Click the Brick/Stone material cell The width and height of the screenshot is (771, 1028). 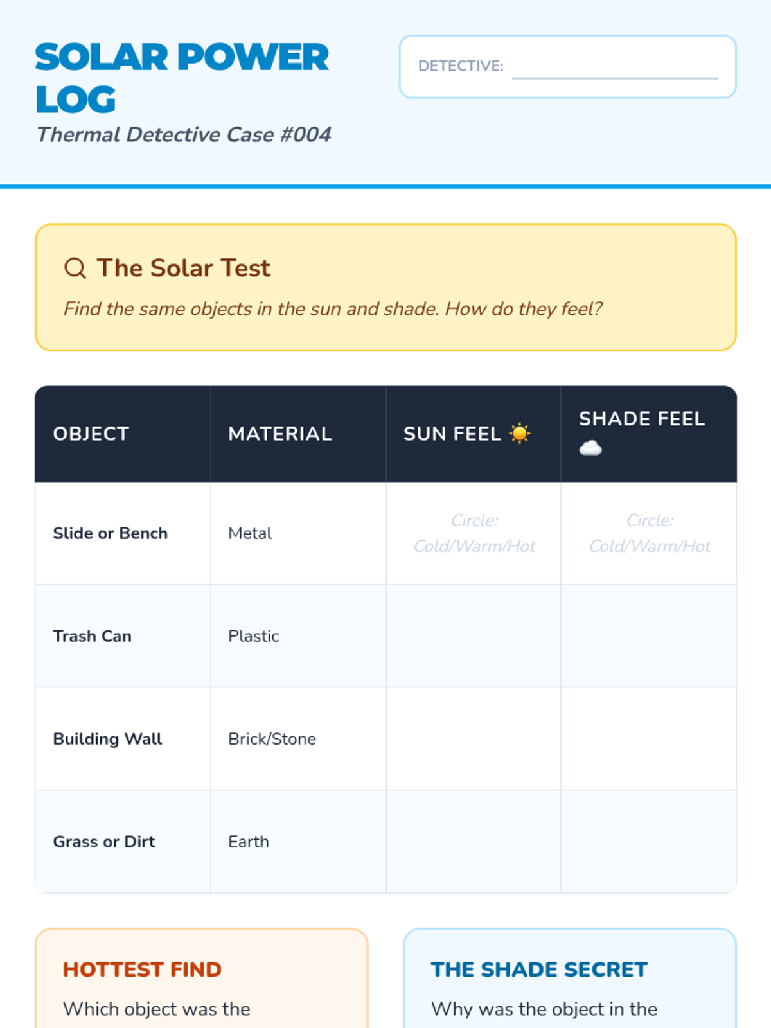(x=272, y=739)
